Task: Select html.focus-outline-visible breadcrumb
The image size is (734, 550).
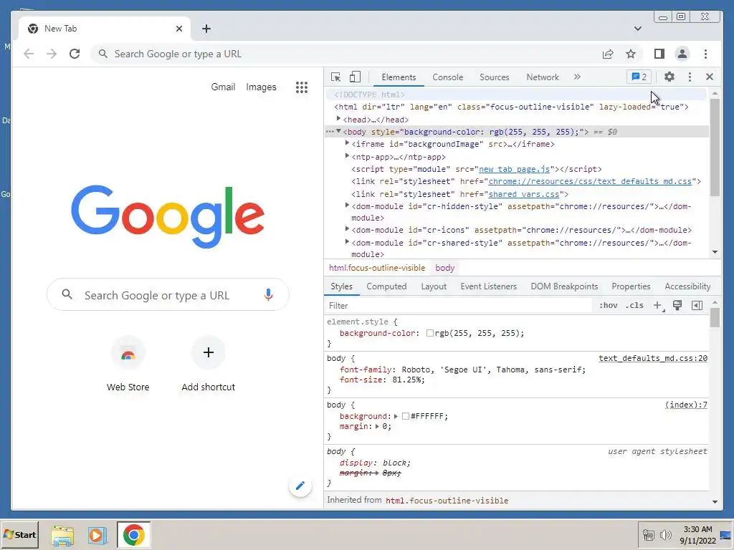Action: (377, 268)
